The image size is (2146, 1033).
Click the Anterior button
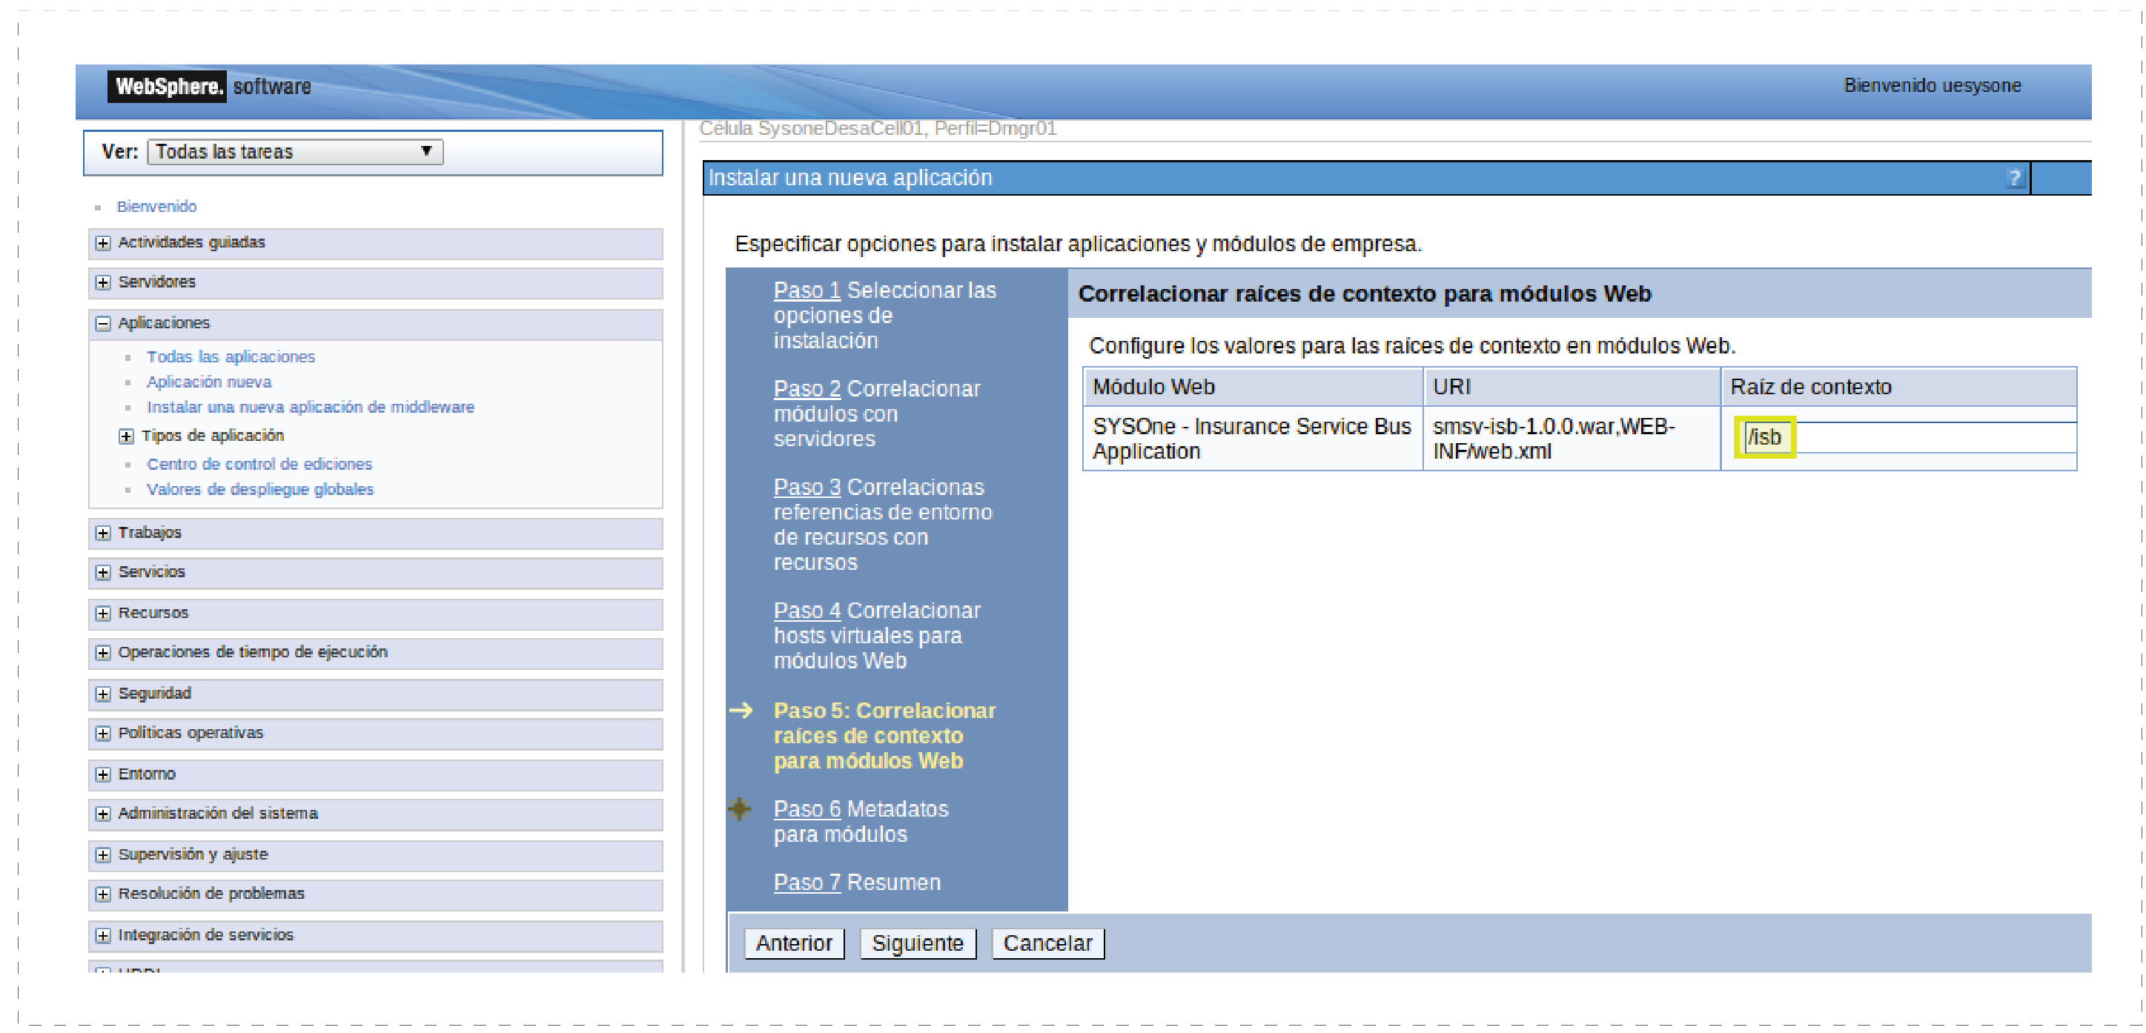tap(793, 943)
